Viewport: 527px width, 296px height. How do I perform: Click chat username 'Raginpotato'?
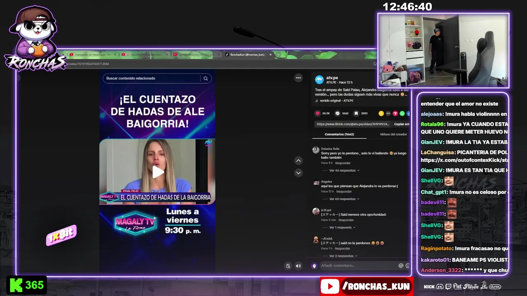coord(437,248)
